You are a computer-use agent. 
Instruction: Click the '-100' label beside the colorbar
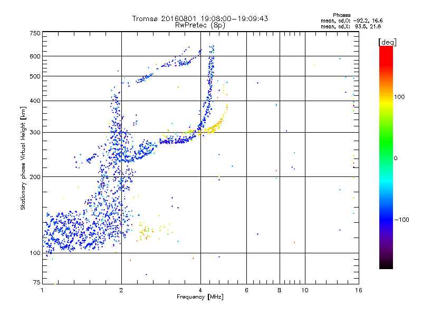[x=401, y=220]
